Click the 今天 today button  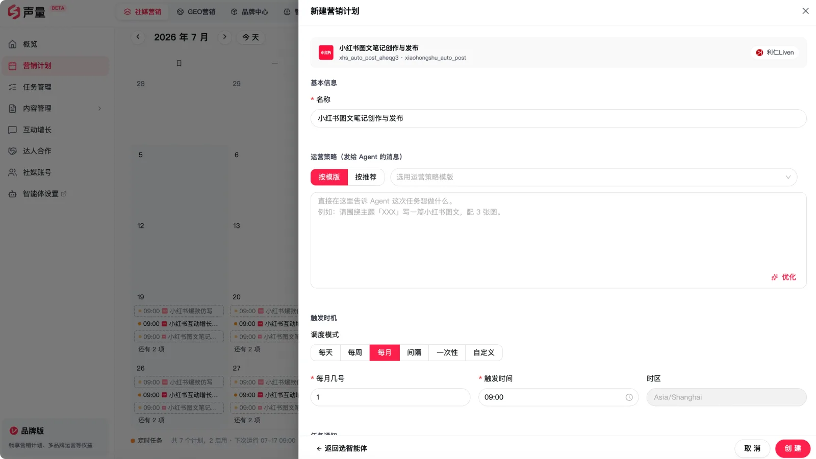250,37
